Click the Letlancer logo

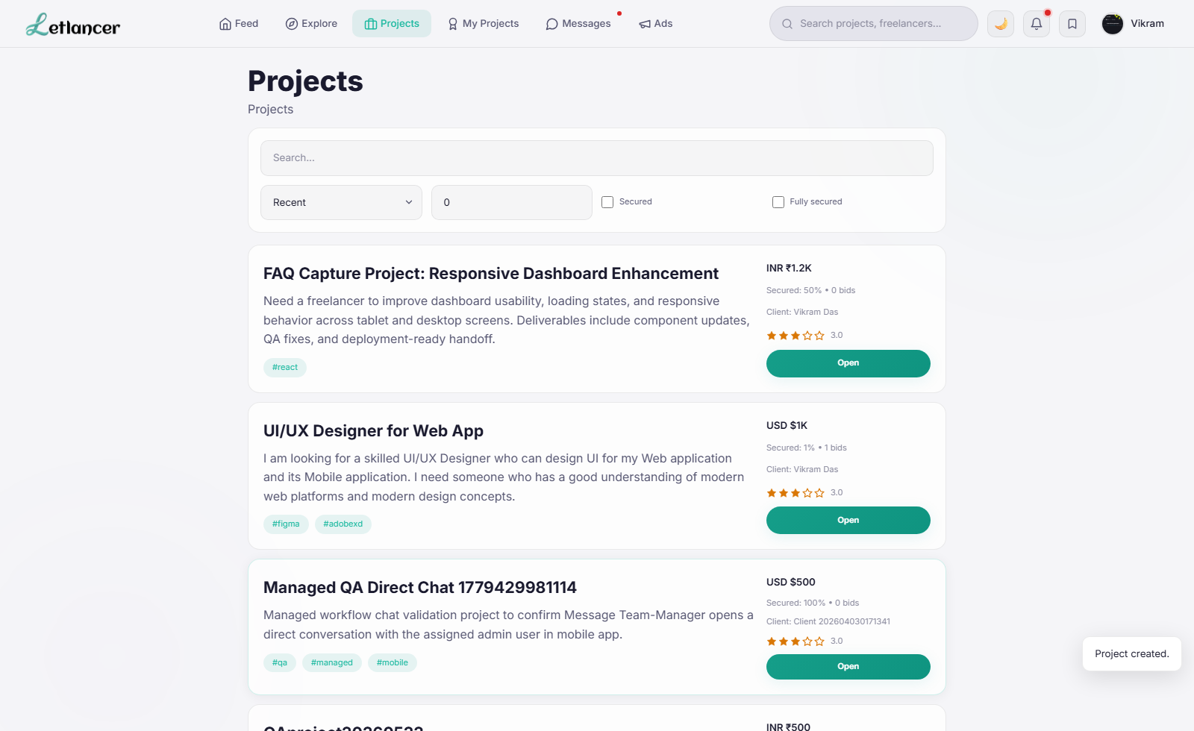coord(73,25)
